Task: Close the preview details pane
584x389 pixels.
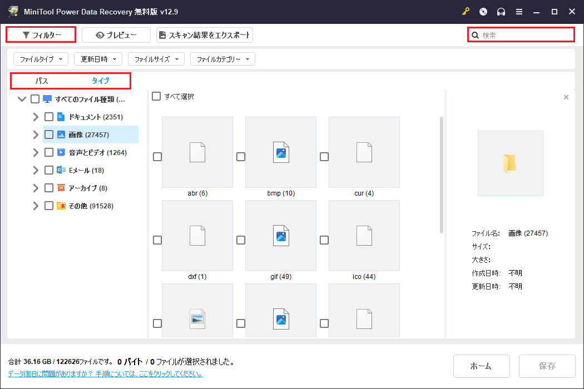Action: pyautogui.click(x=566, y=97)
